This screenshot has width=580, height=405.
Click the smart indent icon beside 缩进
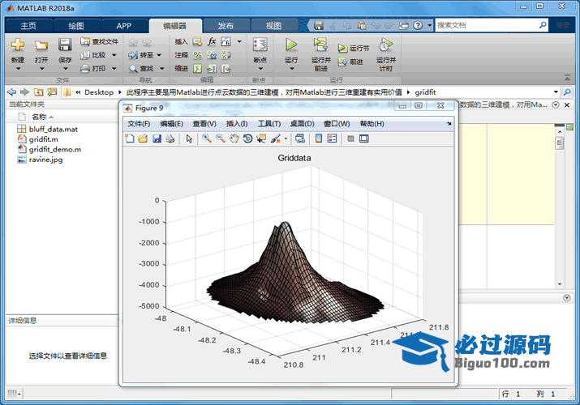198,68
